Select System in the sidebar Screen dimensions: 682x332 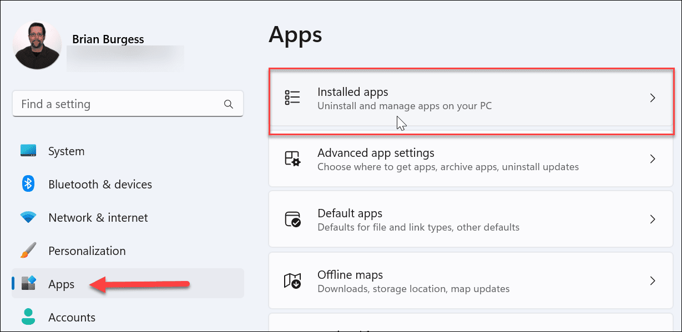point(65,151)
